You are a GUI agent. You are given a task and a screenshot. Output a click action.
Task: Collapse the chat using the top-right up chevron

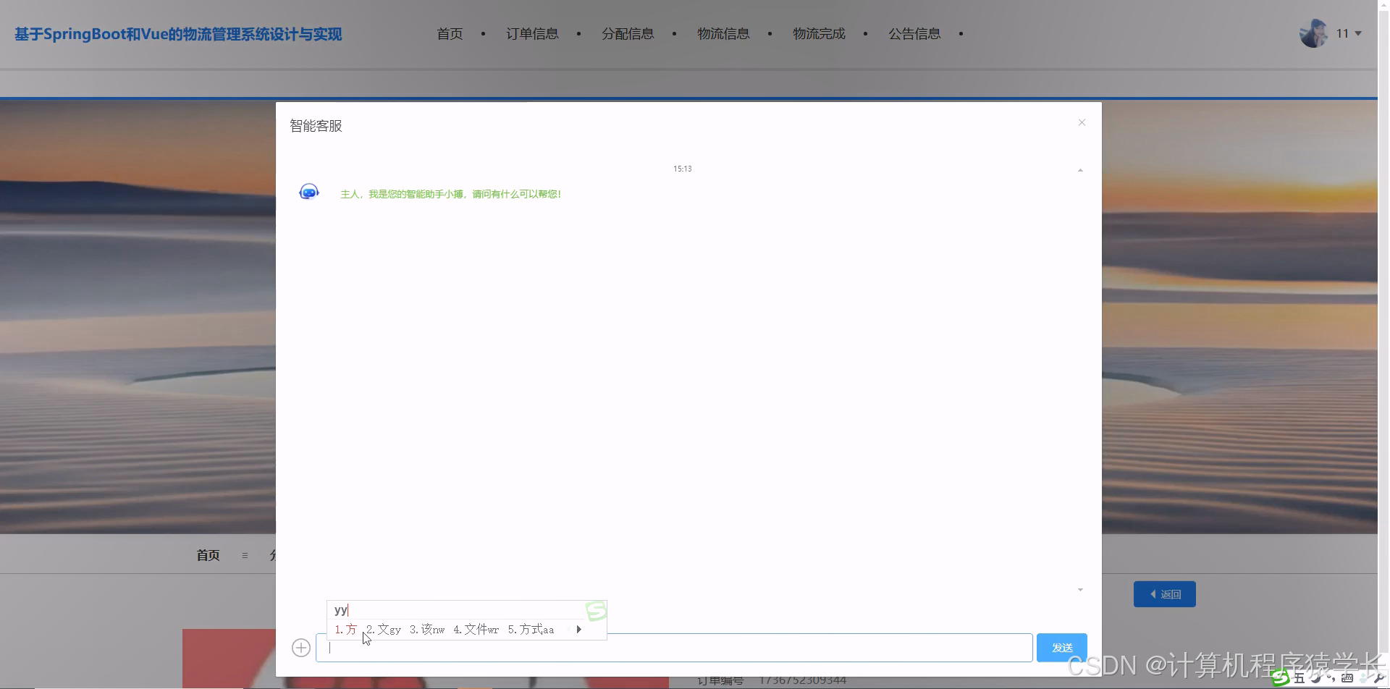[1080, 169]
